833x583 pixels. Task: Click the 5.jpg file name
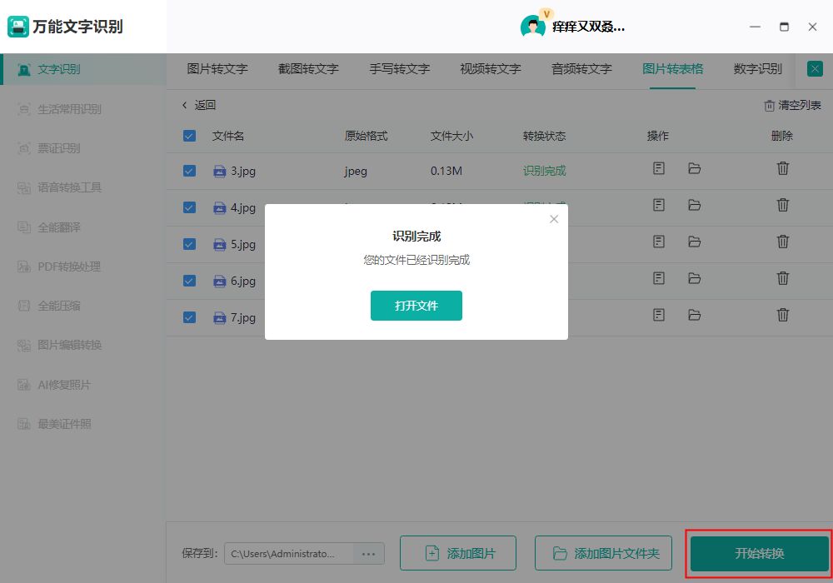pyautogui.click(x=242, y=244)
